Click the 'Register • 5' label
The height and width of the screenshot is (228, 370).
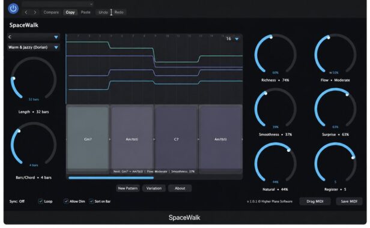(x=335, y=190)
